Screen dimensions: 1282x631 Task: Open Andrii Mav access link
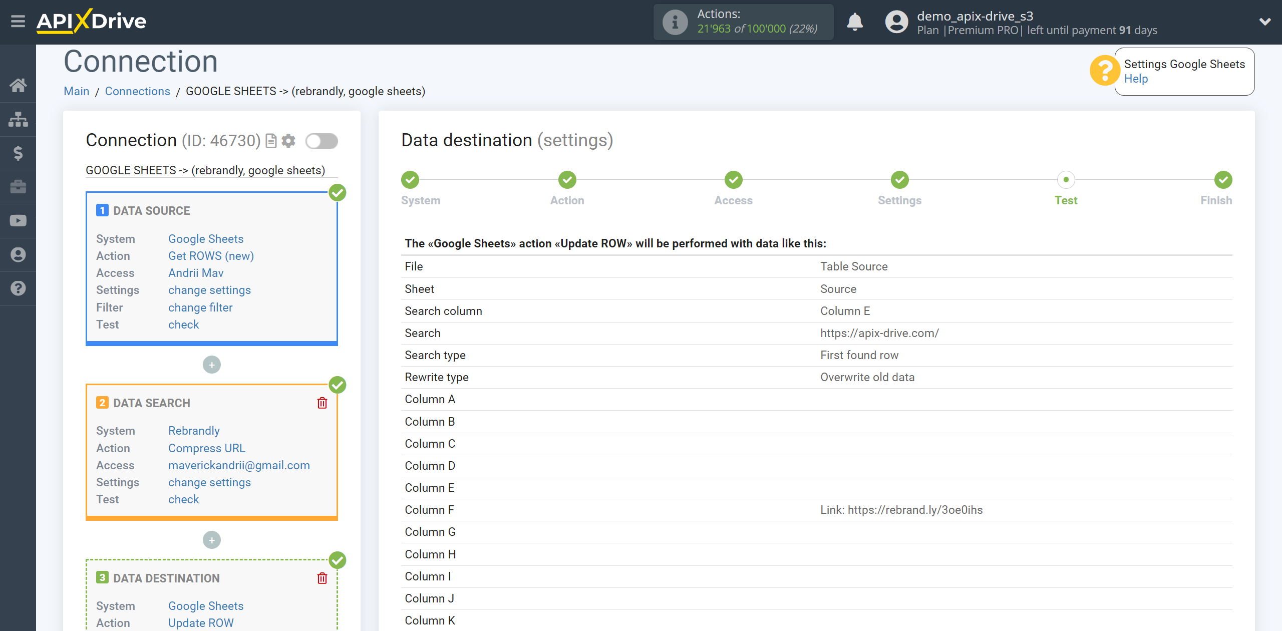click(x=196, y=273)
